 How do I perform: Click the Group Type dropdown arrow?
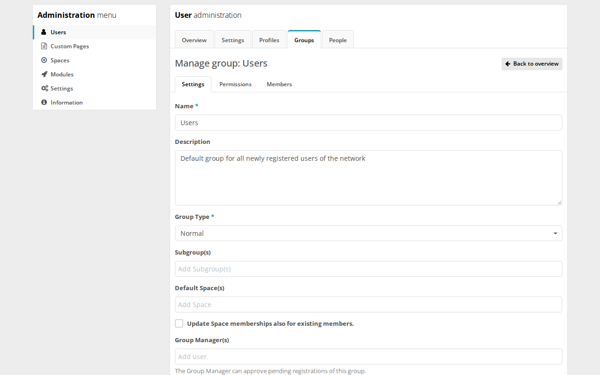[555, 233]
